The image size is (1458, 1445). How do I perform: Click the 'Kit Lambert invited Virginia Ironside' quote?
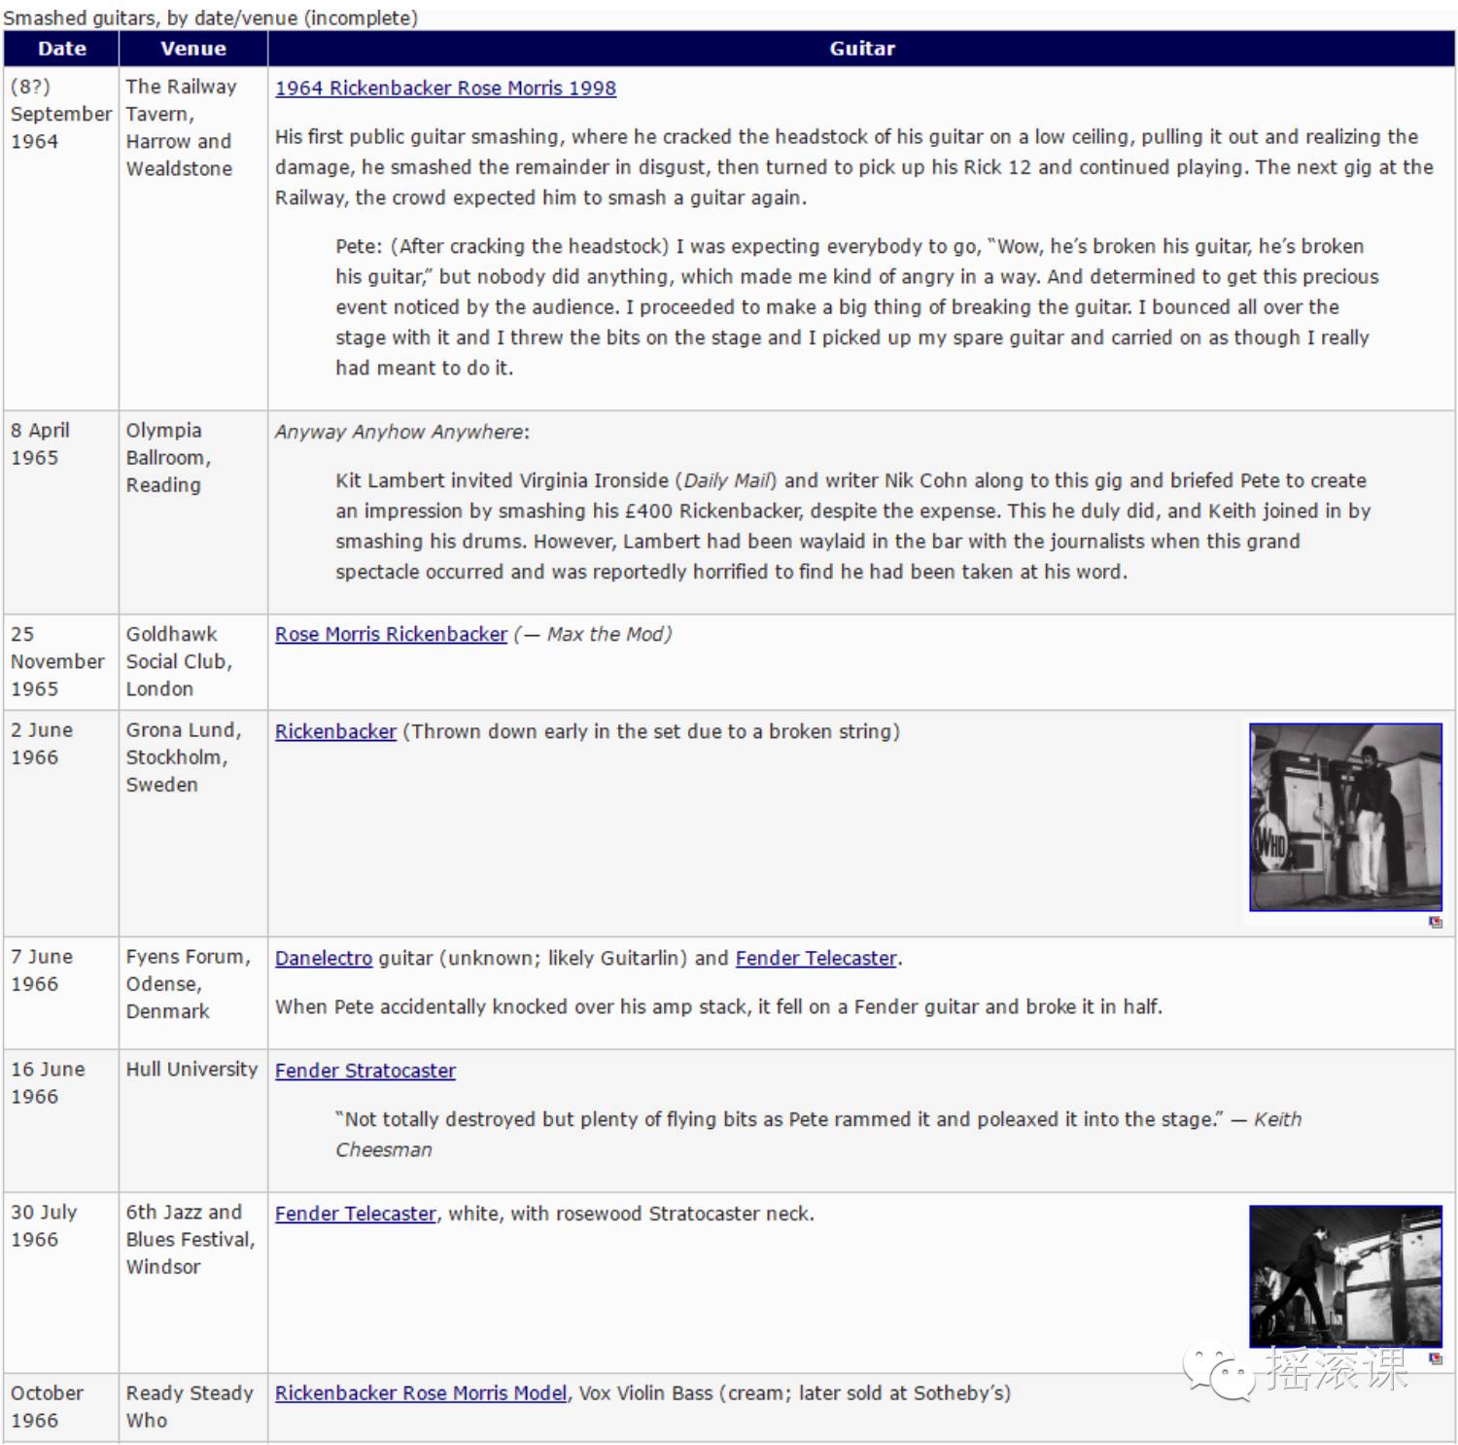tap(853, 526)
